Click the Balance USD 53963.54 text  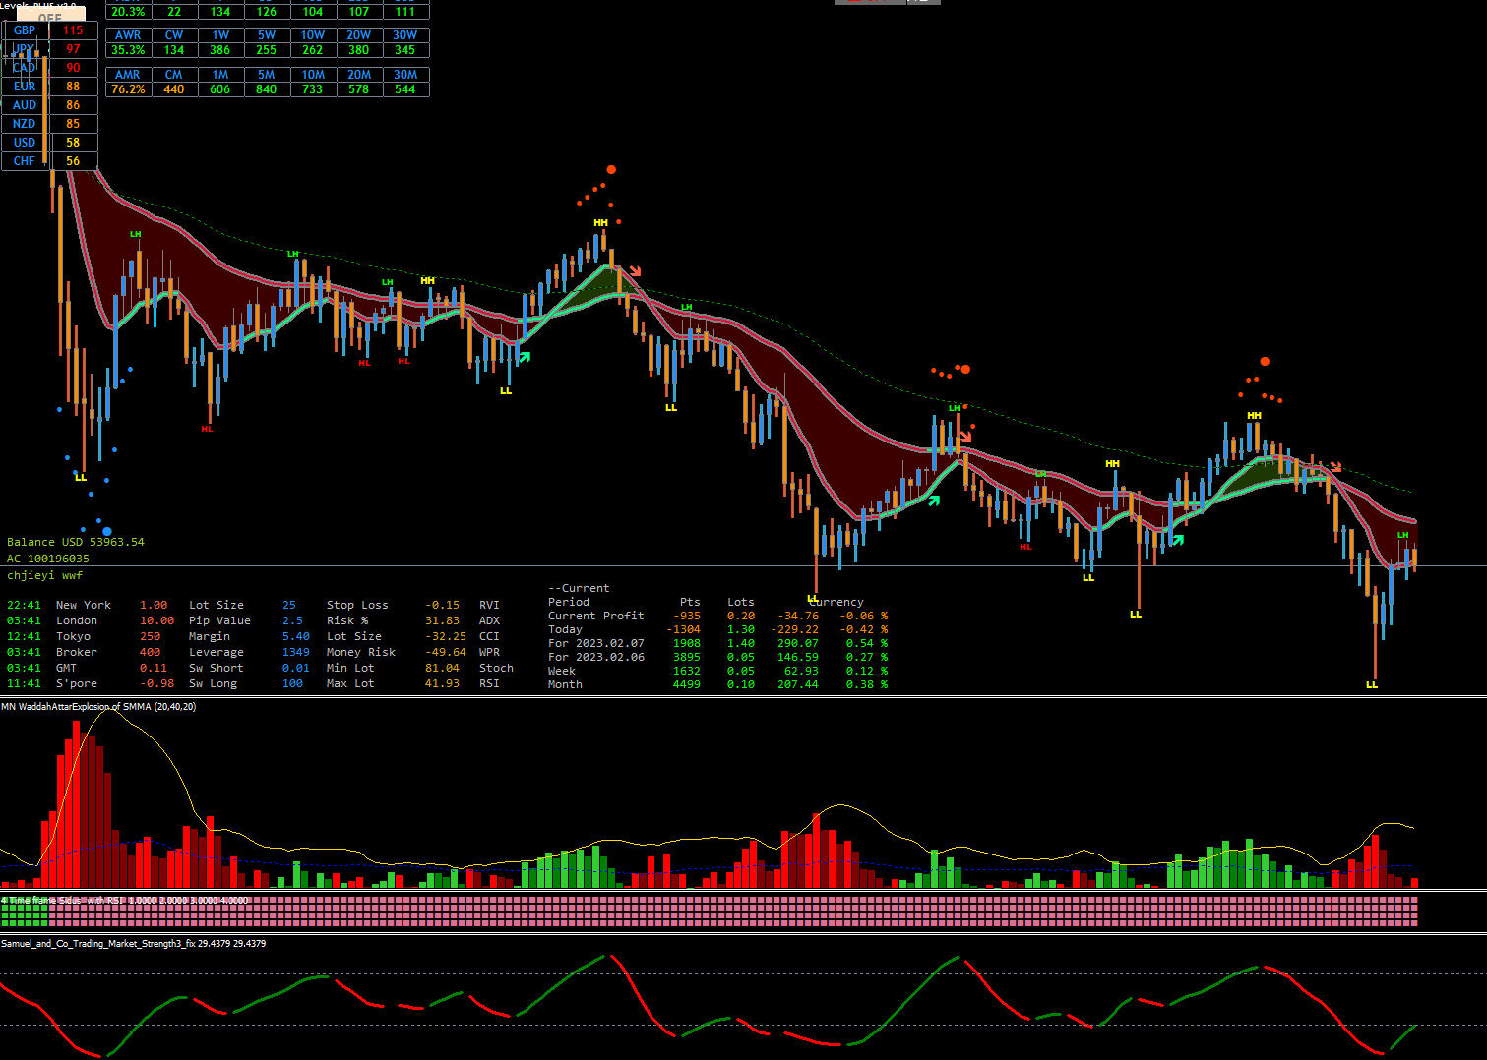click(76, 542)
